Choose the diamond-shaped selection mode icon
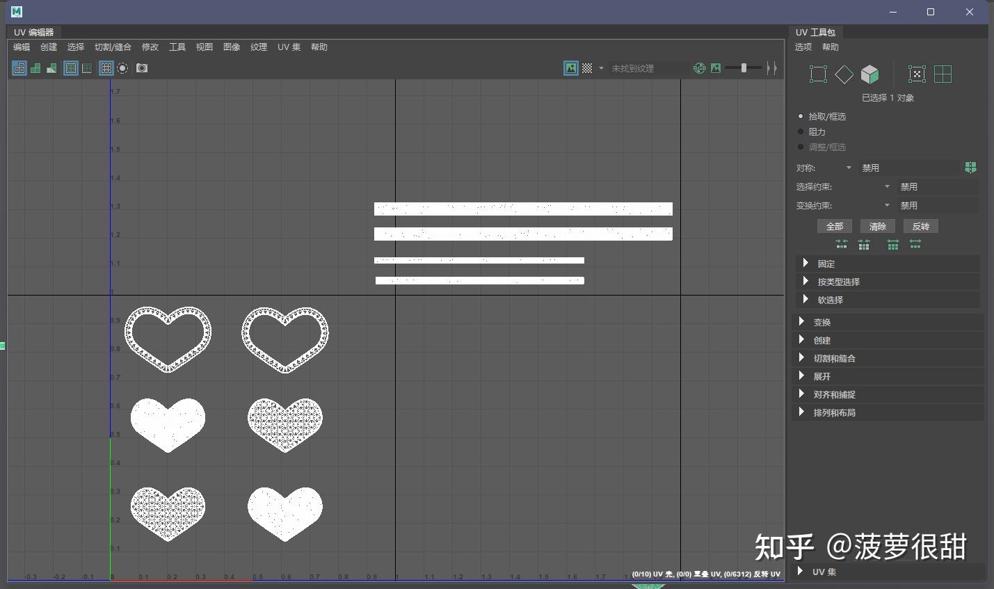This screenshot has width=994, height=589. (844, 74)
